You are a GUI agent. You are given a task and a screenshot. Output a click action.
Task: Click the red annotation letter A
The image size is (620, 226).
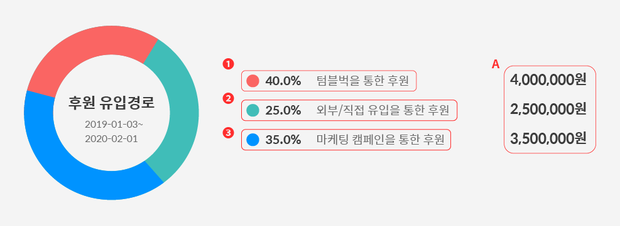pyautogui.click(x=496, y=65)
